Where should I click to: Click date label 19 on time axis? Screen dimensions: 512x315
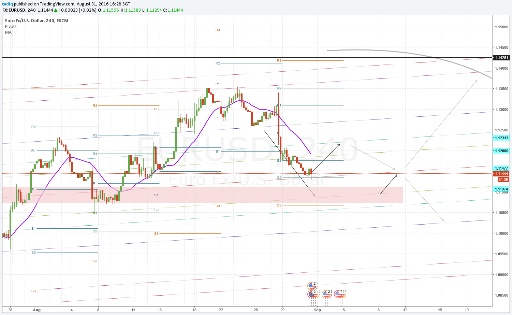pyautogui.click(x=466, y=310)
